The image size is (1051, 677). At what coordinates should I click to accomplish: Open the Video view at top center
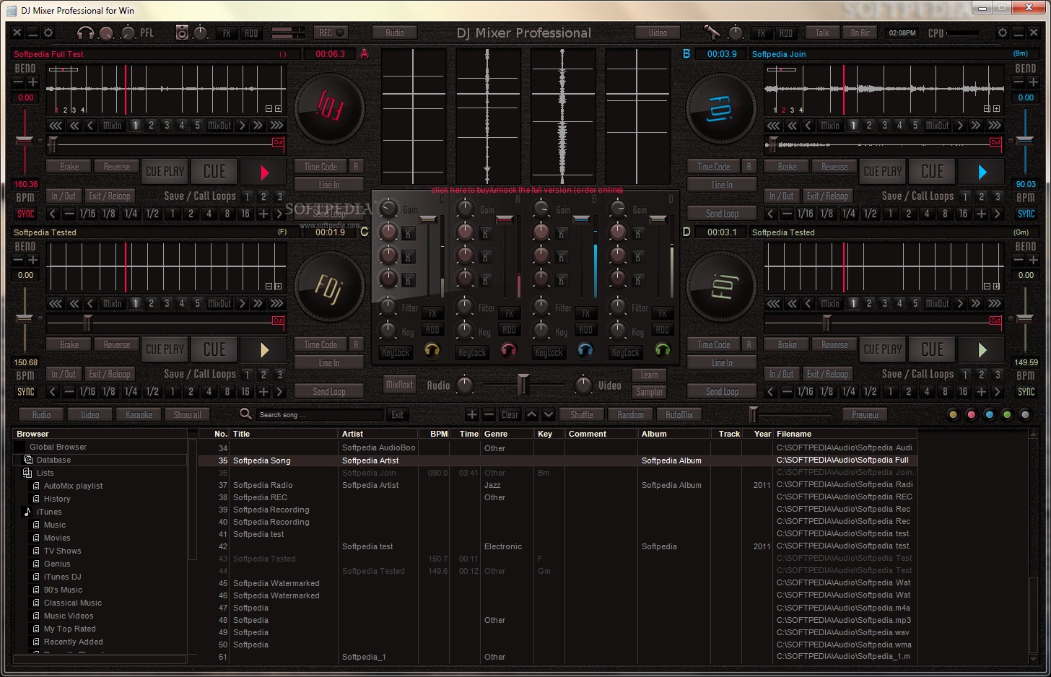pos(658,32)
